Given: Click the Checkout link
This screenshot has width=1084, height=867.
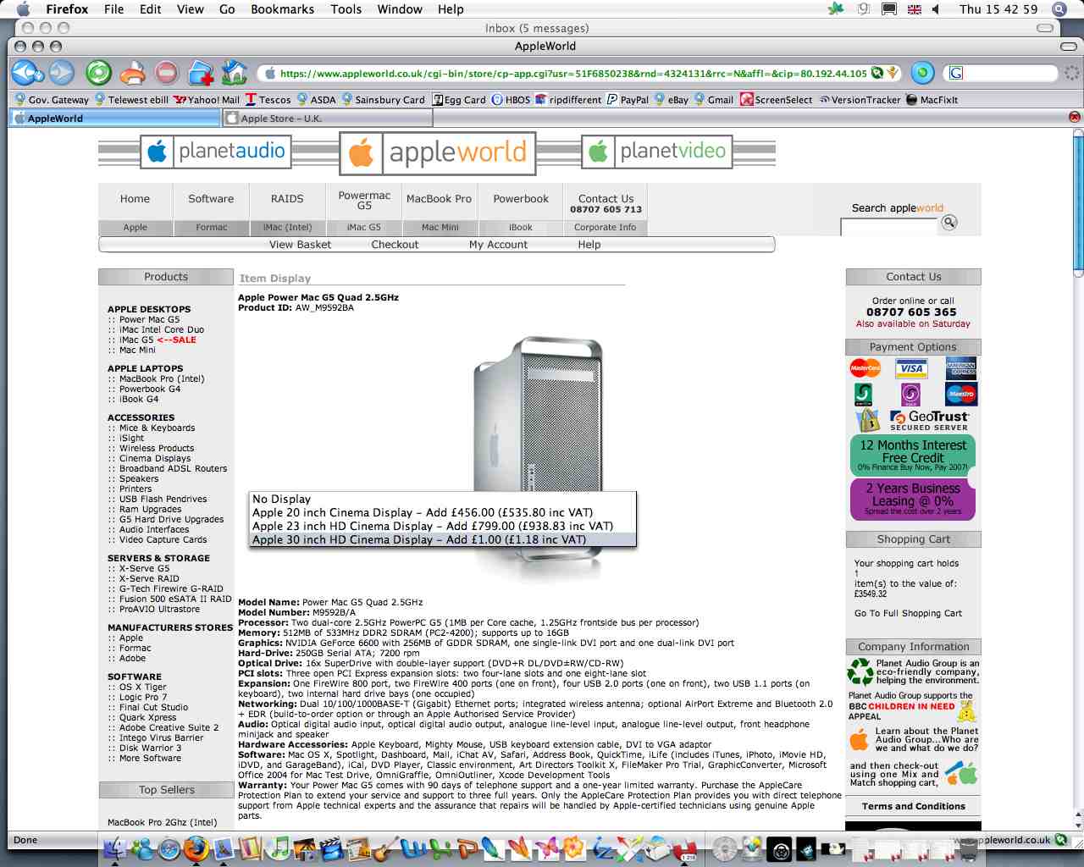Looking at the screenshot, I should pyautogui.click(x=395, y=245).
